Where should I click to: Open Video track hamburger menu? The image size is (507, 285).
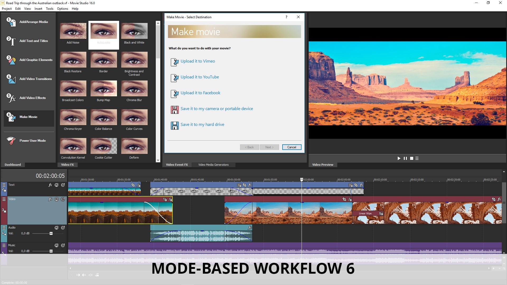[4, 199]
